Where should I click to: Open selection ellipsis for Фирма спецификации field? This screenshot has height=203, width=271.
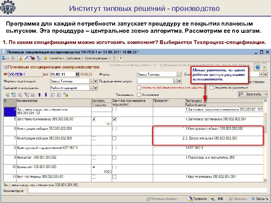click(x=92, y=81)
